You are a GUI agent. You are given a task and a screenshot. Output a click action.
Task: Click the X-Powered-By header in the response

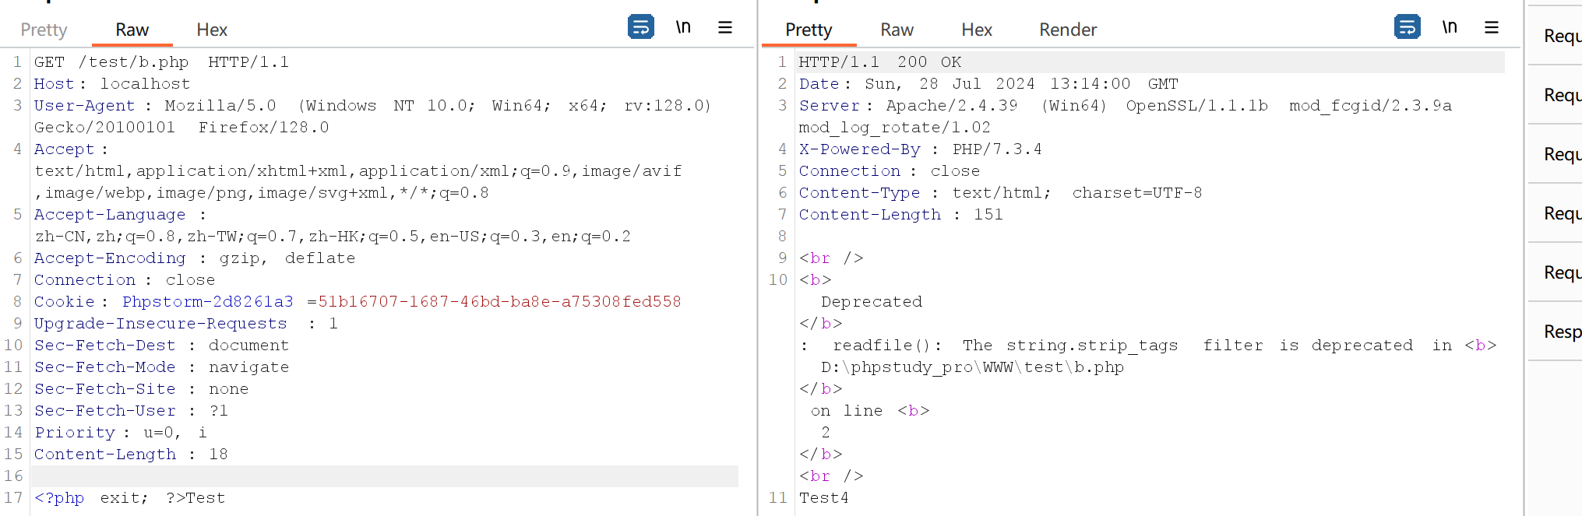(x=859, y=149)
